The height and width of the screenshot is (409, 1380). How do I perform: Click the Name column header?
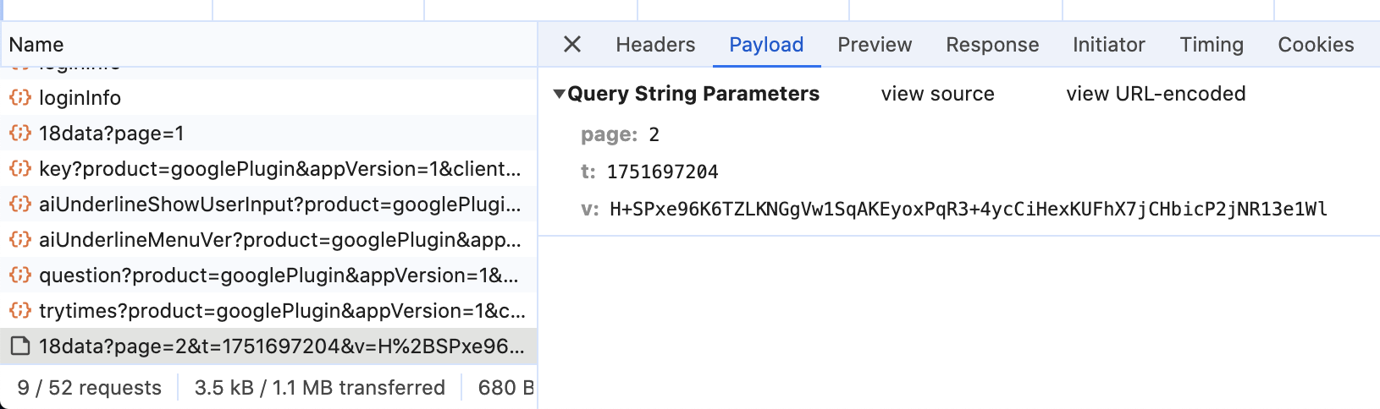click(36, 45)
